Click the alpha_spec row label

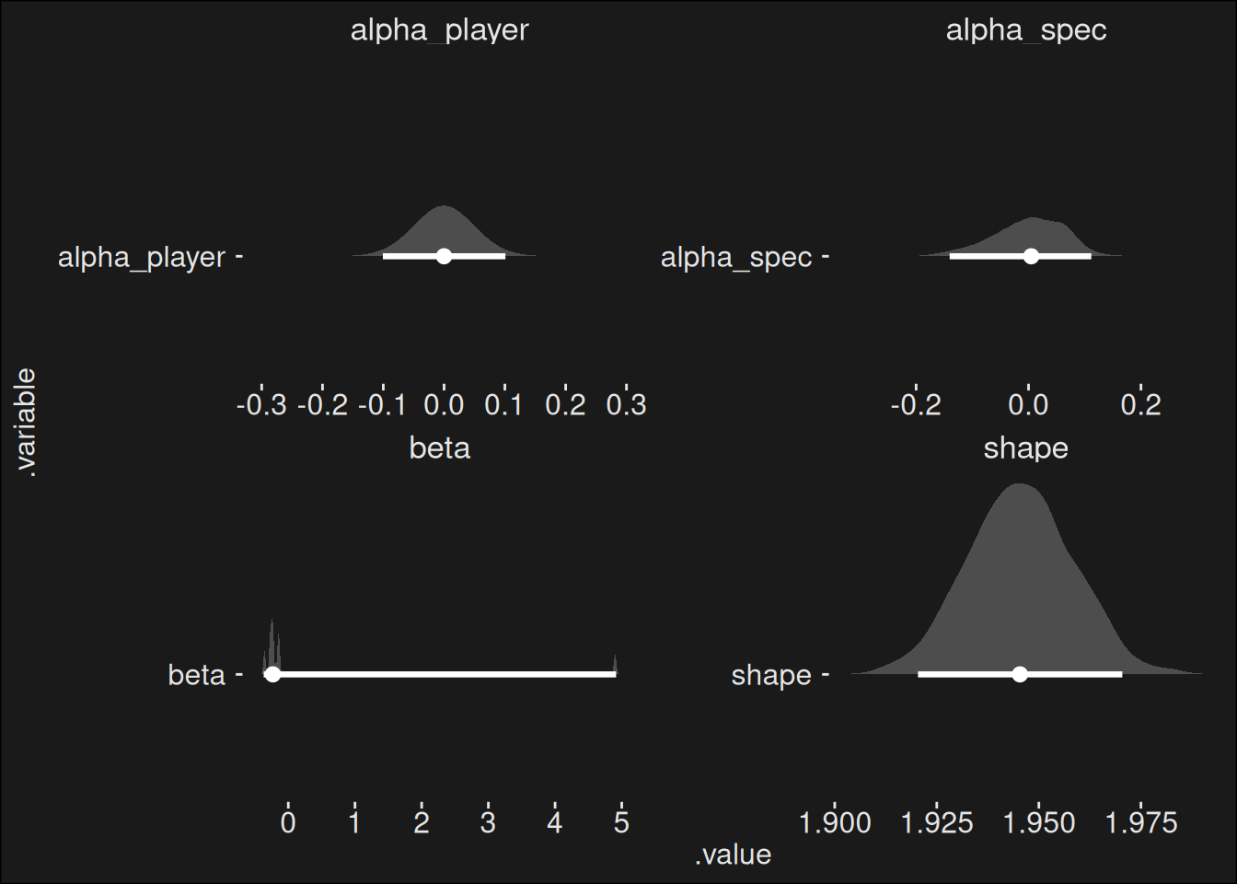click(x=736, y=257)
